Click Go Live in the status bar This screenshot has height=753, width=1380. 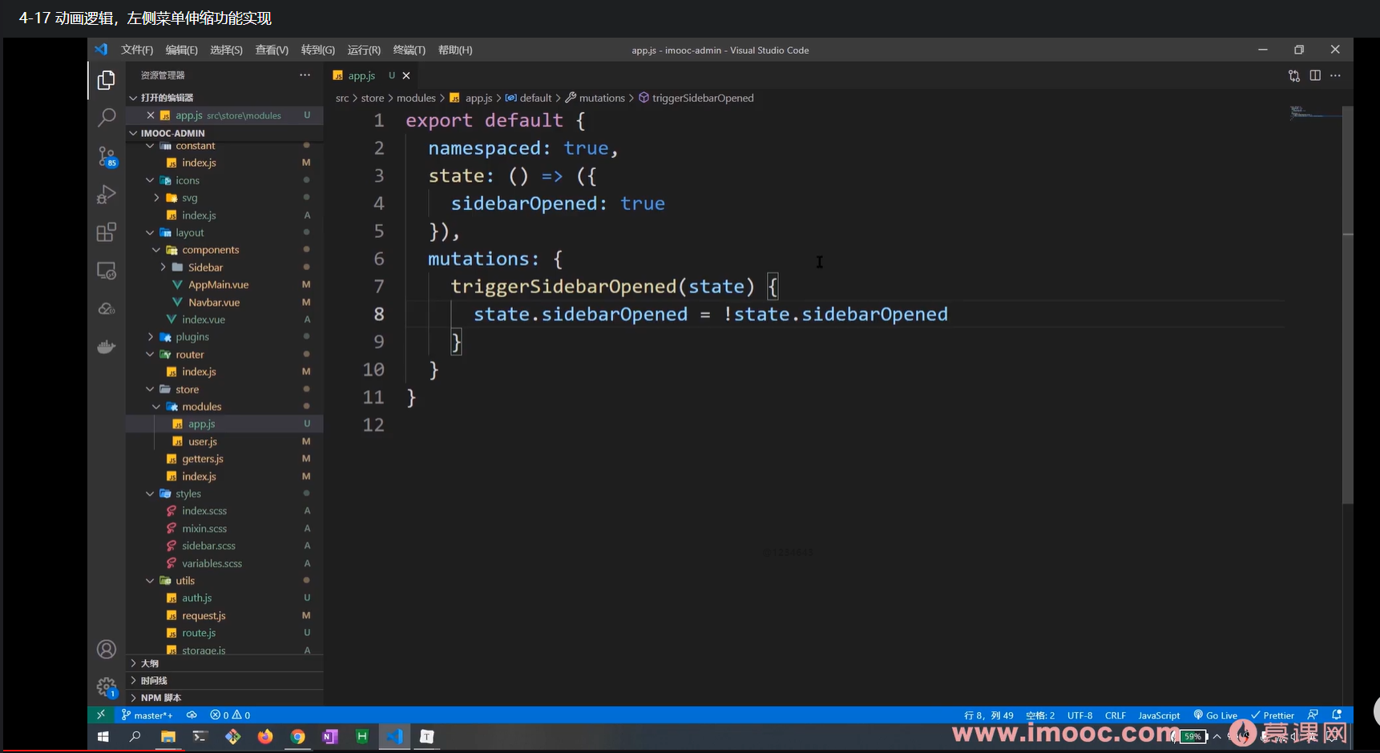[x=1216, y=715]
